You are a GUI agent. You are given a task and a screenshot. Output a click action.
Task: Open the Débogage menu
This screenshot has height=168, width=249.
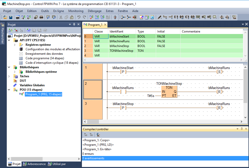click(94, 11)
